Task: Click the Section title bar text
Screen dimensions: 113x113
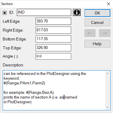Action: (7, 4)
